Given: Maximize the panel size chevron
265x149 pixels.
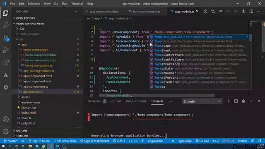Looking at the screenshot, I should pos(251,101).
